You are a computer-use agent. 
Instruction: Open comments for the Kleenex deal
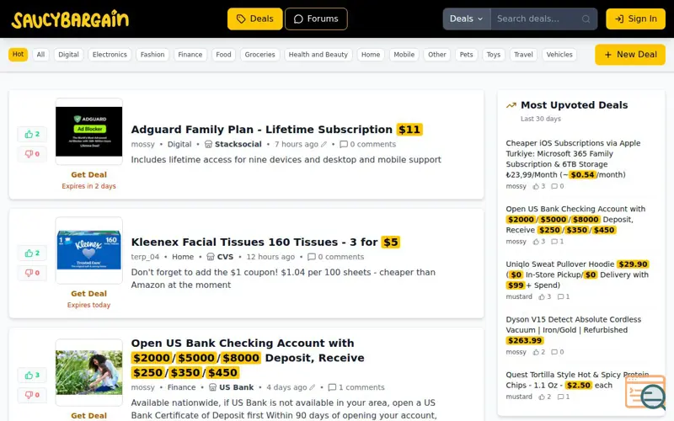click(335, 257)
